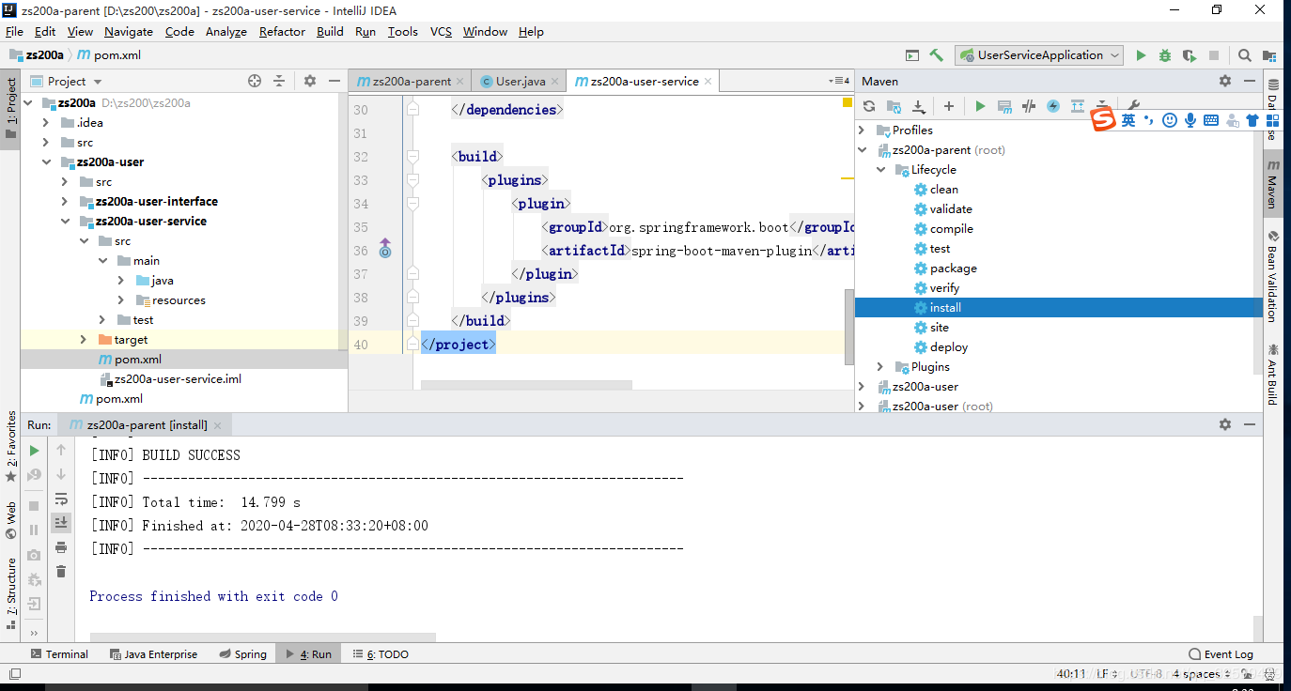The height and width of the screenshot is (691, 1291).
Task: Click the Reimport All Maven Projects icon
Action: tap(869, 106)
